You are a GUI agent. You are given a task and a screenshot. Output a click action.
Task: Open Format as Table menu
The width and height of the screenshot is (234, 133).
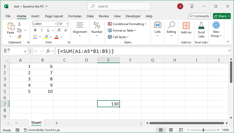122,31
